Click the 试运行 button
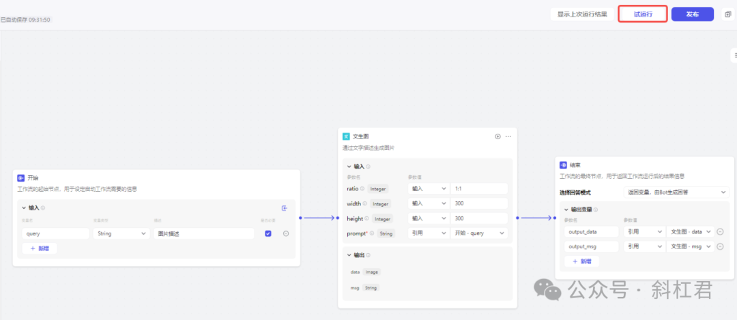This screenshot has width=737, height=320. click(x=642, y=14)
